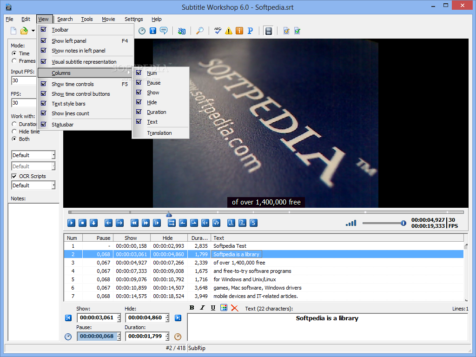Jump to next subtitle with right arrow

click(119, 223)
